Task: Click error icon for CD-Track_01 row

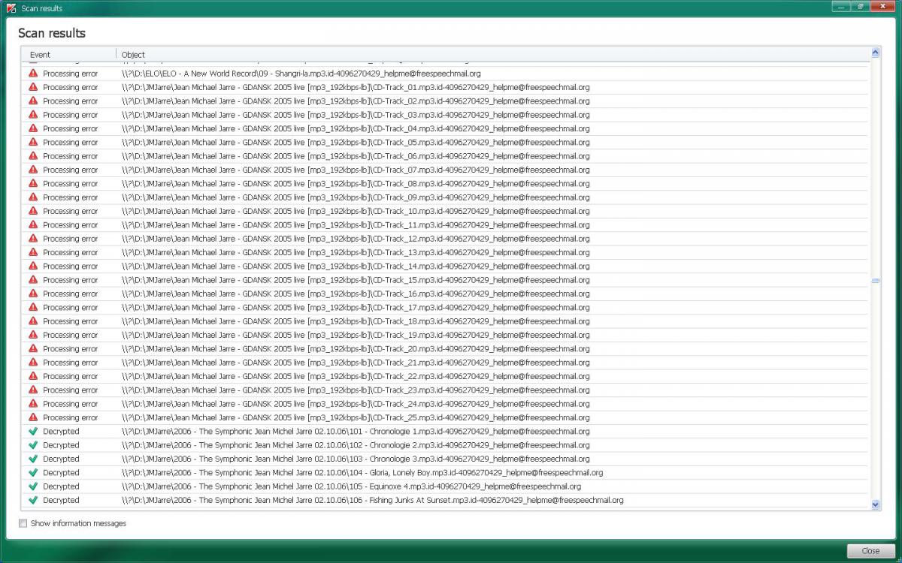Action: [33, 87]
